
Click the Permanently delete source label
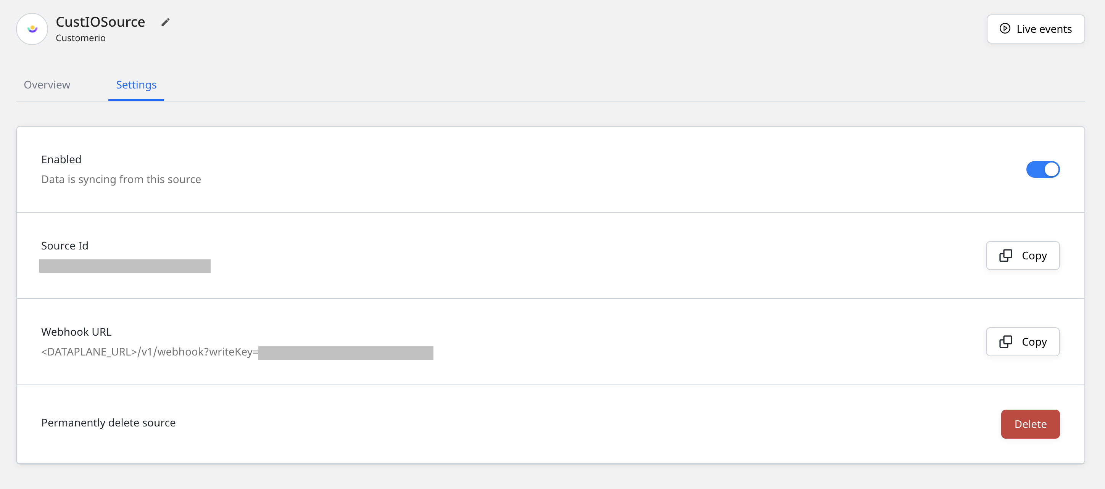(x=108, y=423)
